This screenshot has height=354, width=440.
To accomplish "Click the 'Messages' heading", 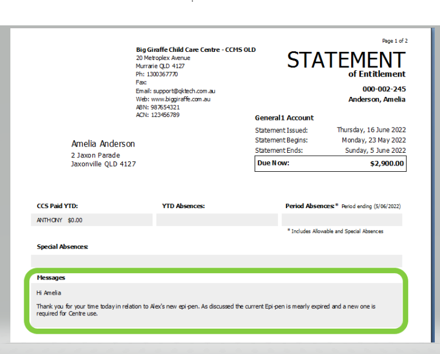I will [x=51, y=278].
